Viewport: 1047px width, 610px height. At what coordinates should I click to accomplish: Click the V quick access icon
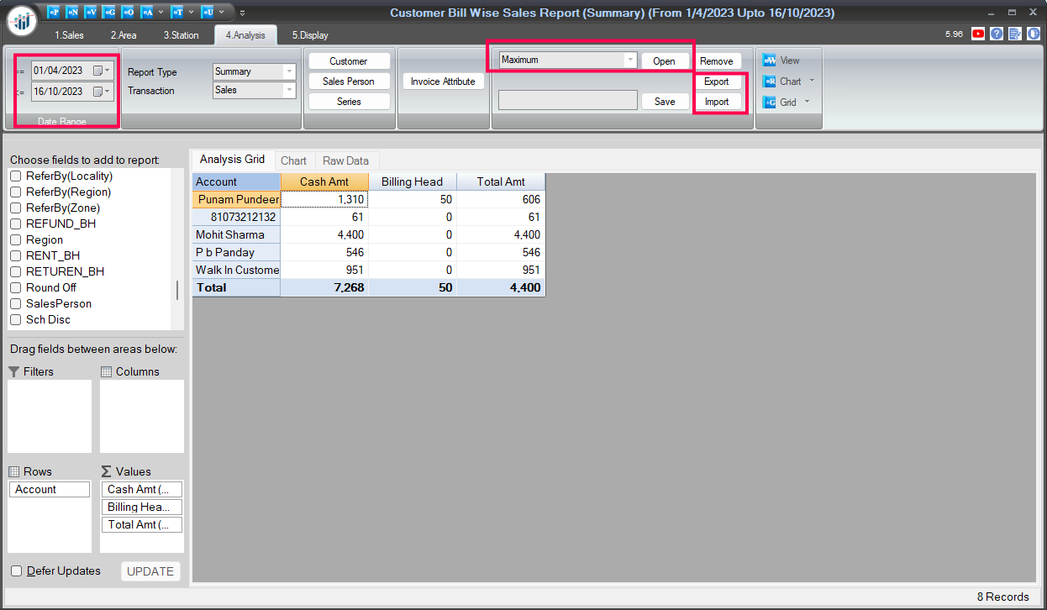coord(90,13)
